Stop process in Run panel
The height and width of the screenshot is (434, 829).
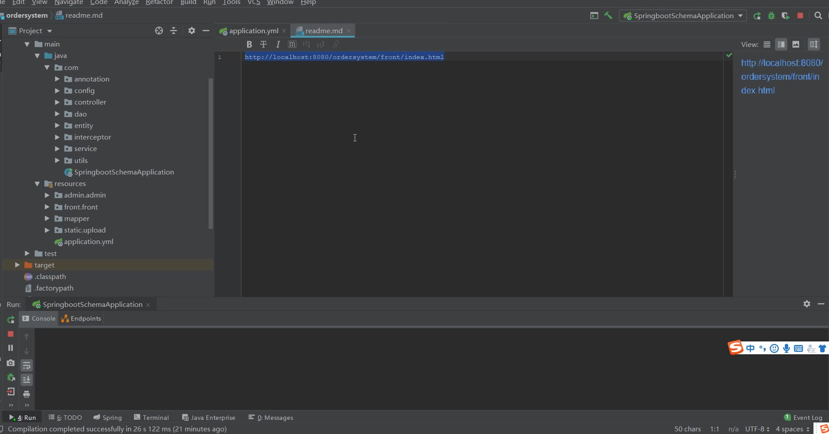click(x=11, y=334)
